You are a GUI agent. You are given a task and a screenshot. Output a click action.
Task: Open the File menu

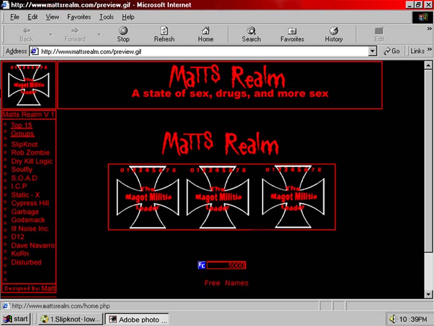[15, 17]
